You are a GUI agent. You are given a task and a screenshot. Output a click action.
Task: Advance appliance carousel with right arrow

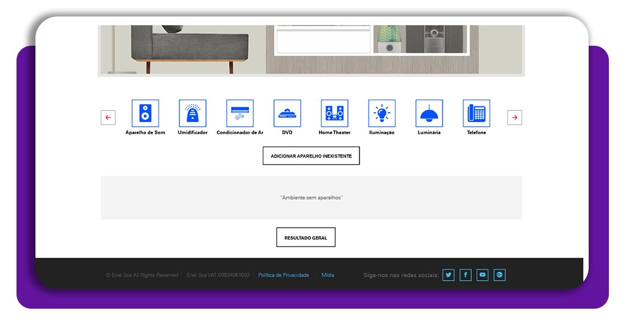point(515,118)
